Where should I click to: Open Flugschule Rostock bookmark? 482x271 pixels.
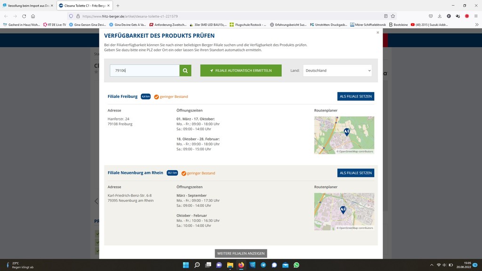click(248, 24)
